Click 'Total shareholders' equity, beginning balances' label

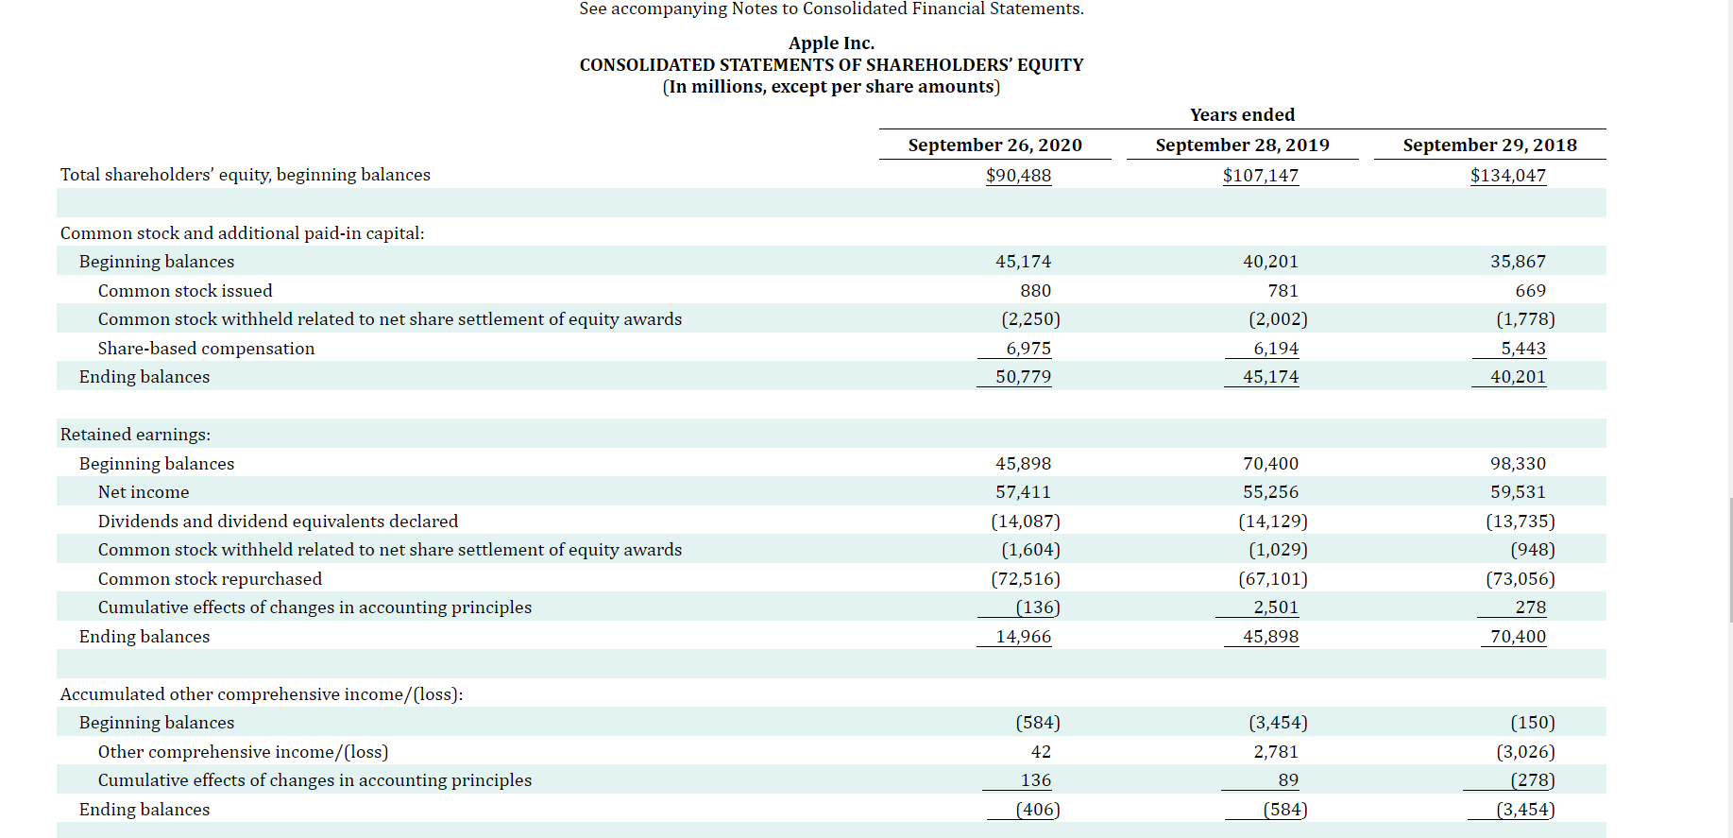[246, 175]
